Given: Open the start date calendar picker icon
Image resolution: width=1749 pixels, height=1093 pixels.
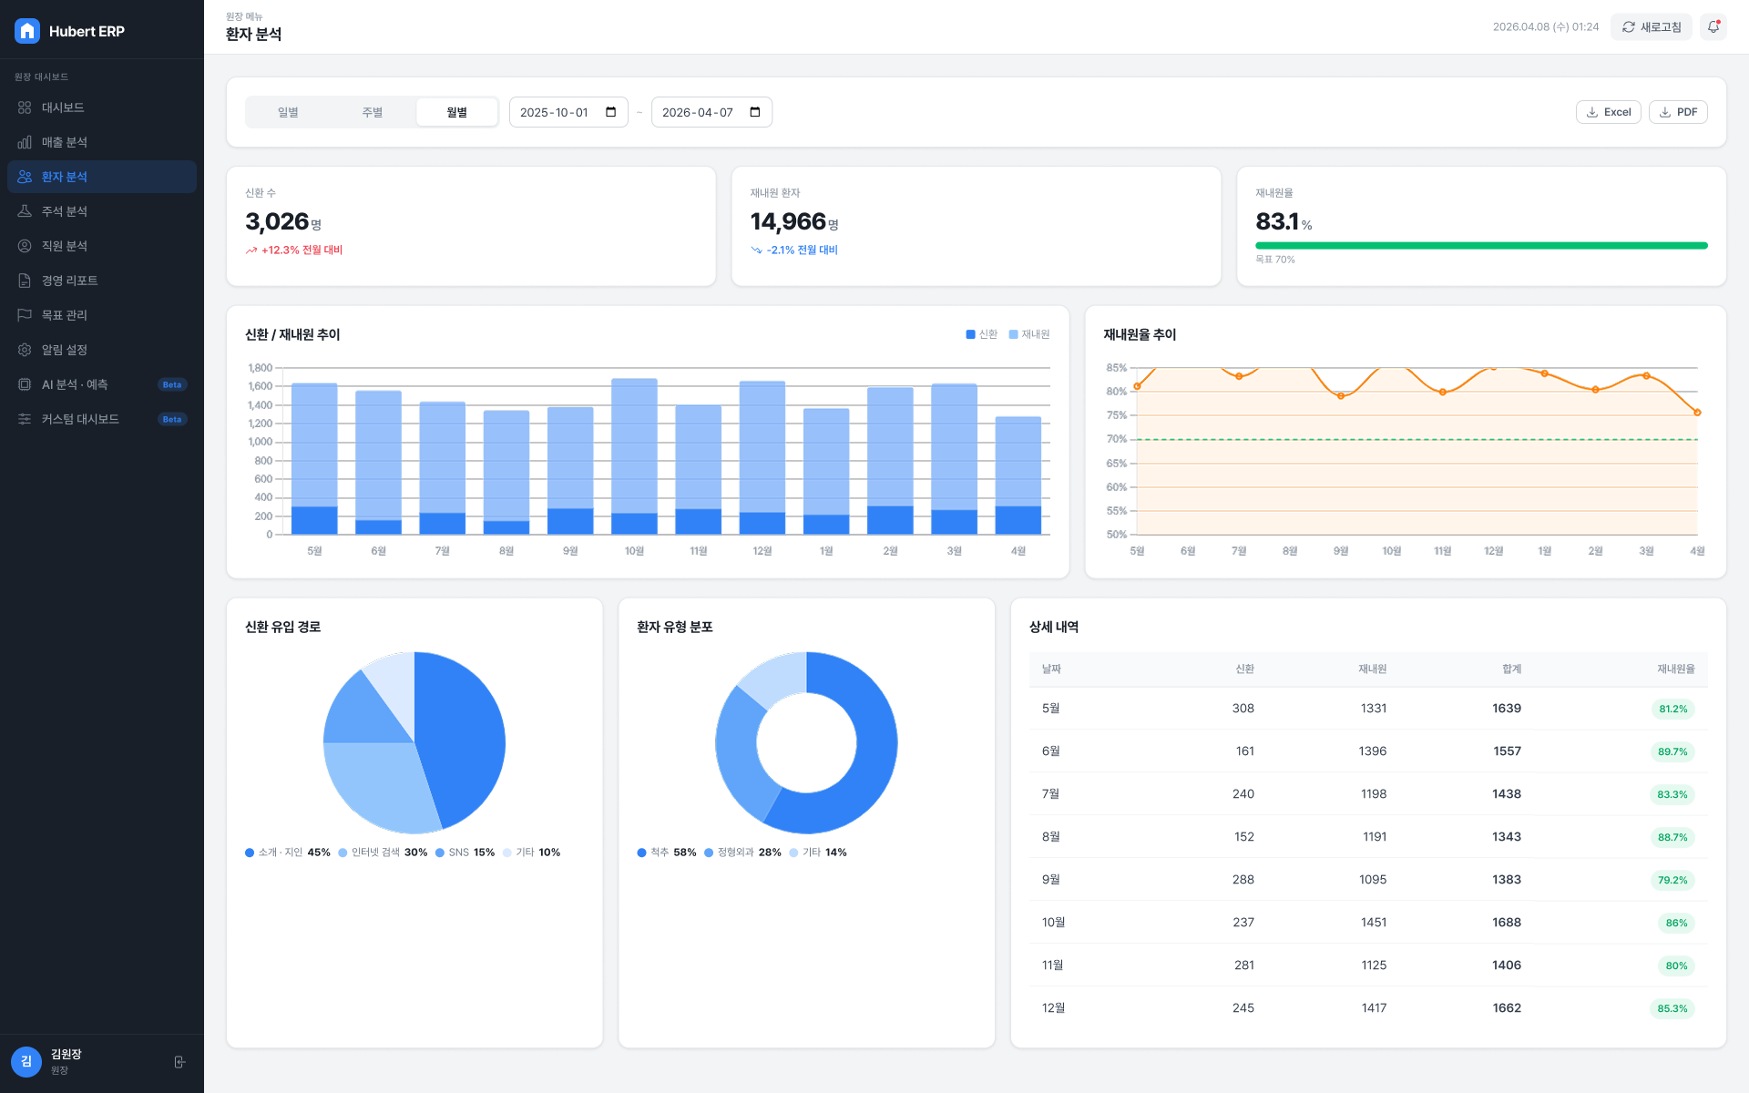Looking at the screenshot, I should click(611, 112).
